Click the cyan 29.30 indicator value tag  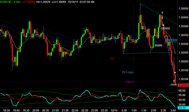pyautogui.click(x=183, y=108)
